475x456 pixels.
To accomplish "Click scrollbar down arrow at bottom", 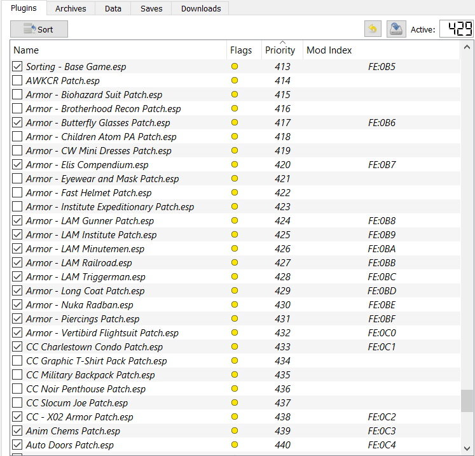I will pyautogui.click(x=467, y=448).
